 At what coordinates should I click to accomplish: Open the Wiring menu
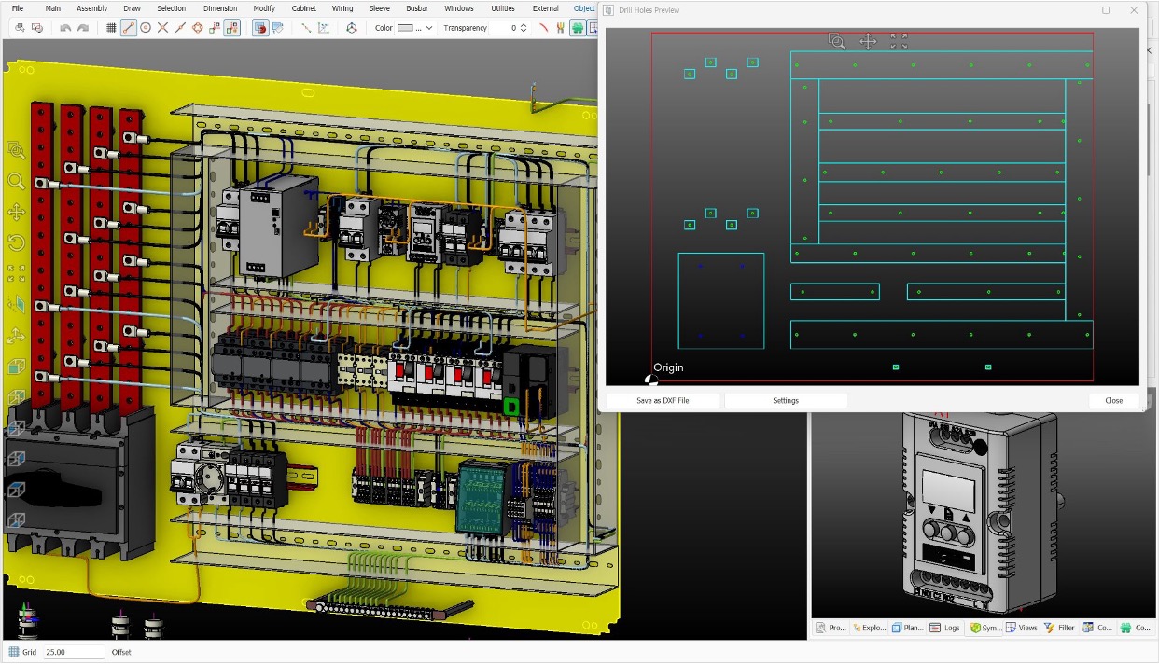coord(342,8)
